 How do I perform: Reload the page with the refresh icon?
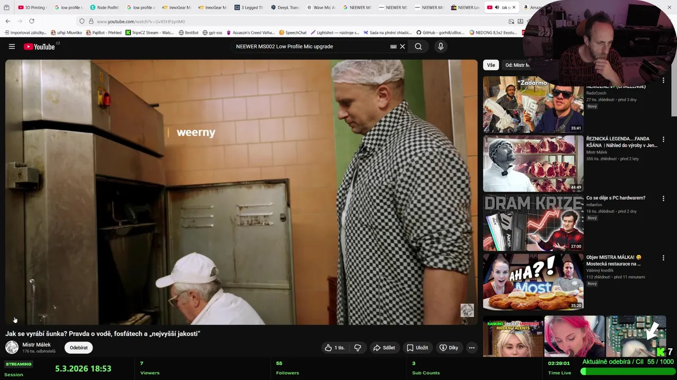[32, 21]
